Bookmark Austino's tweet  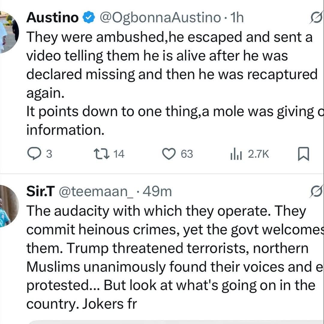303,154
